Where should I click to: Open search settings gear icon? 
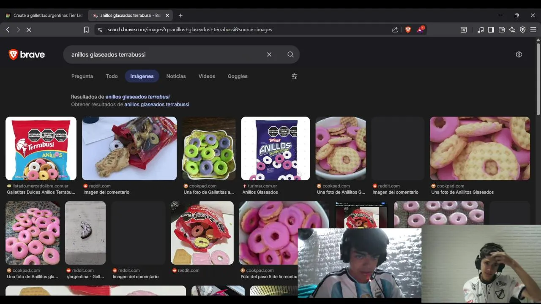click(x=519, y=54)
